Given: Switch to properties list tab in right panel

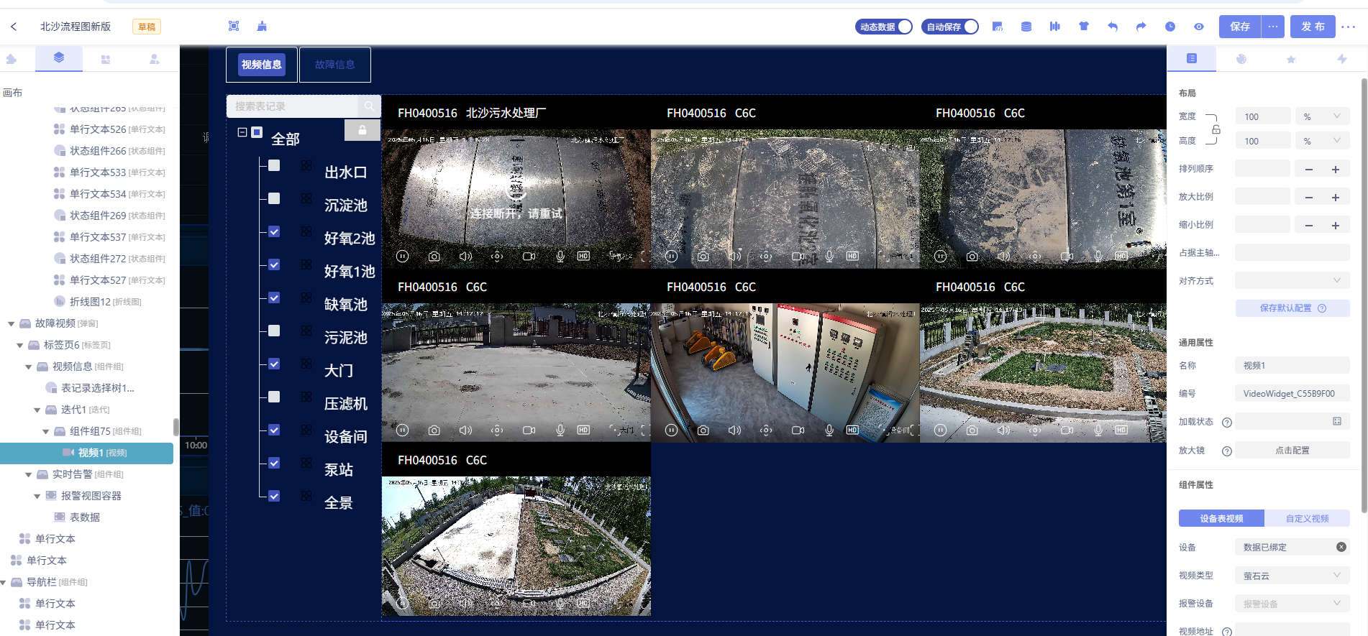Looking at the screenshot, I should tap(1192, 58).
